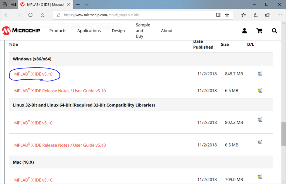Viewport: 286px width, 184px height.
Task: Open Microchip account user icon
Action: (x=244, y=31)
